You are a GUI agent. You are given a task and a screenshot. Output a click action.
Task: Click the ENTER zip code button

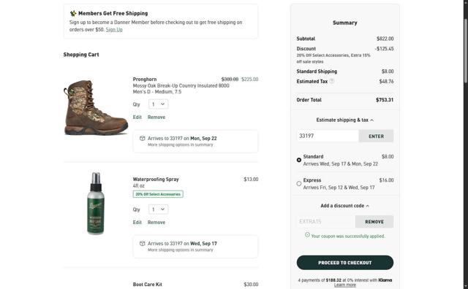[x=376, y=136]
